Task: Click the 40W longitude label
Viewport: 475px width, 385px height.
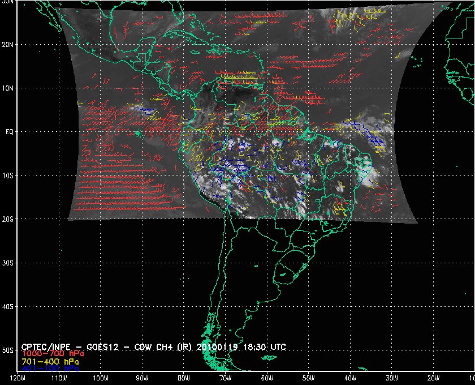Action: [x=351, y=378]
